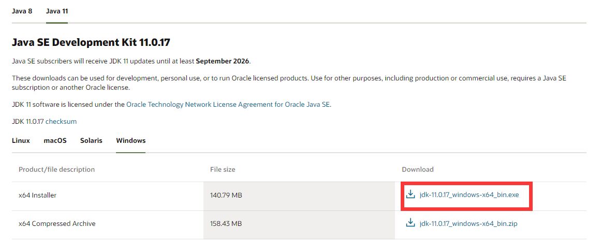Click the Product/file description column header
The height and width of the screenshot is (245, 601).
56,169
